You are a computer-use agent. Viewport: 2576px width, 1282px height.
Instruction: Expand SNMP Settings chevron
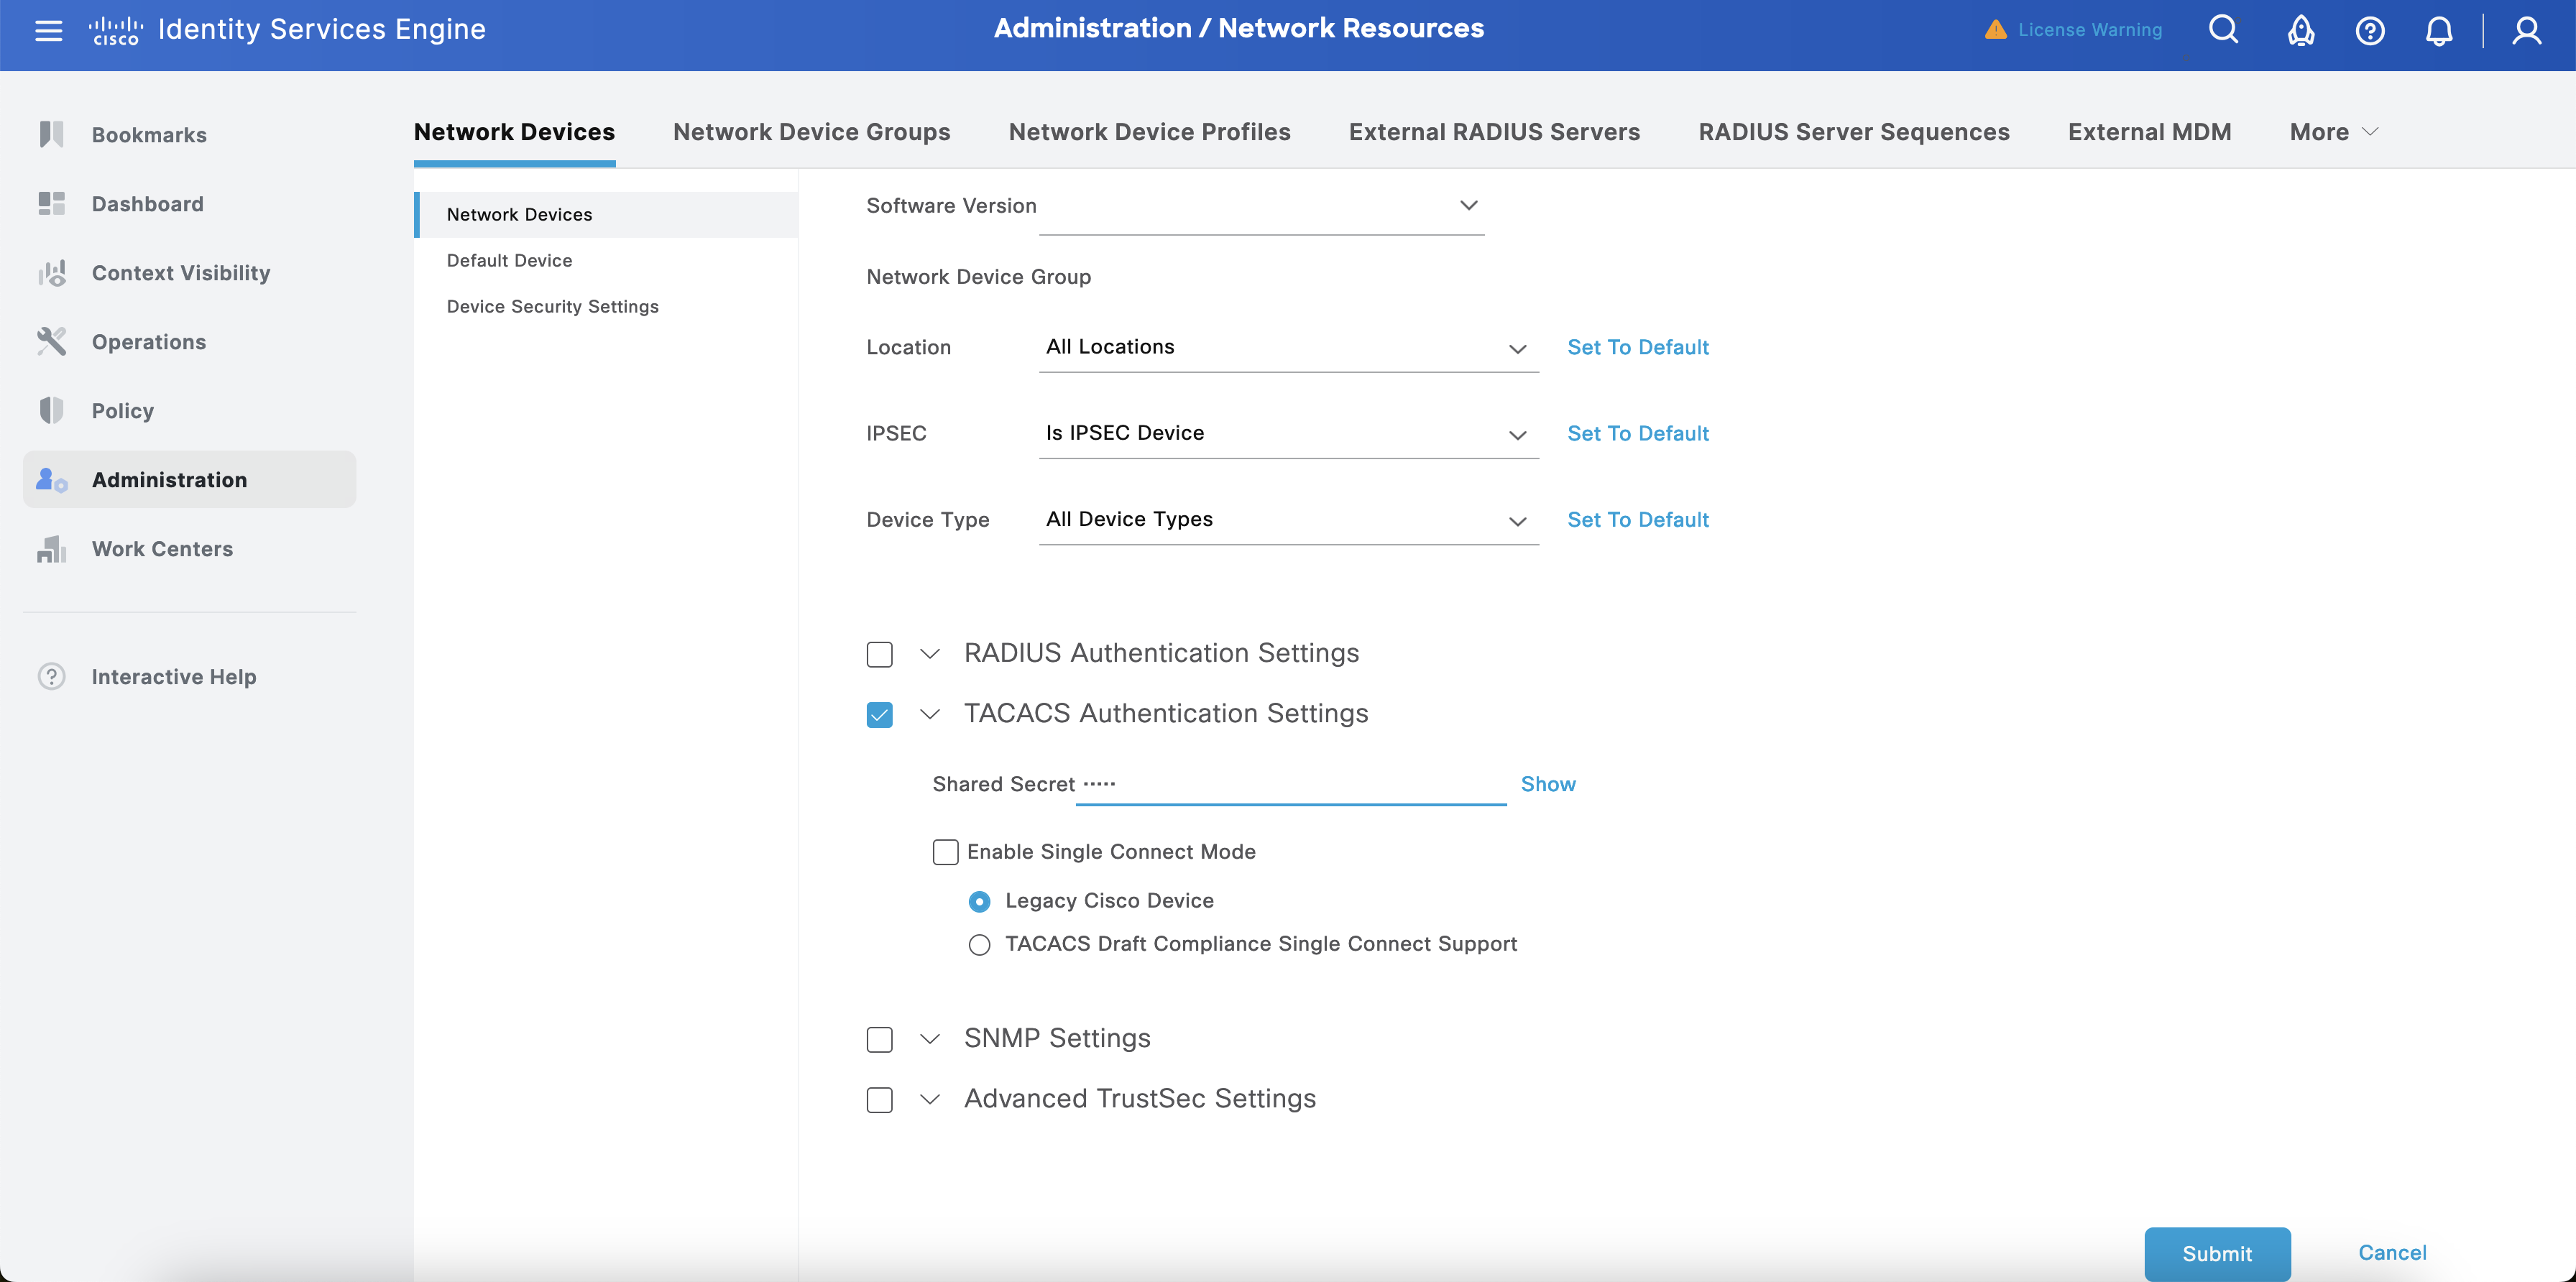point(929,1039)
